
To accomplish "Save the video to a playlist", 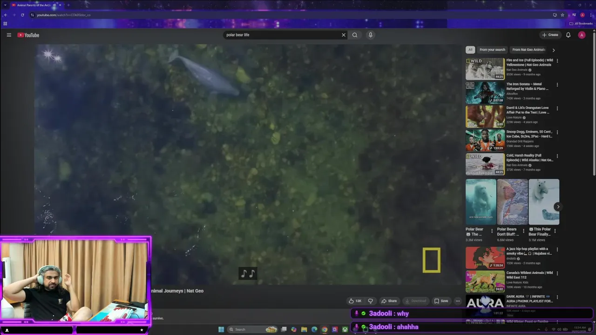I will [441, 301].
